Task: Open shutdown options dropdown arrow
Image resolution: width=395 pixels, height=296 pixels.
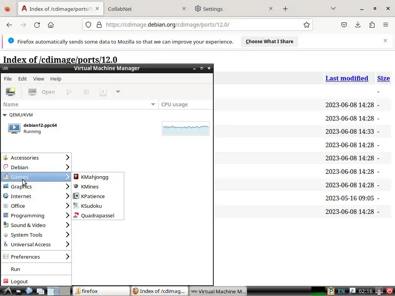Action: pos(118,92)
